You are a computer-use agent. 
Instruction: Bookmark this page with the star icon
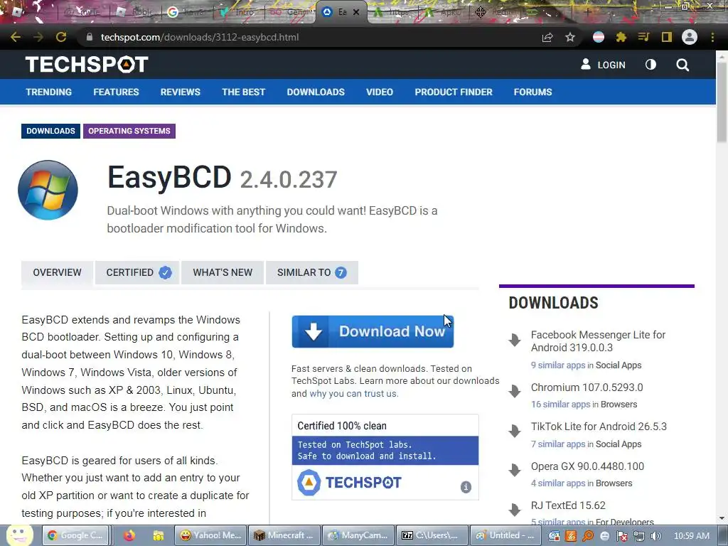[570, 37]
